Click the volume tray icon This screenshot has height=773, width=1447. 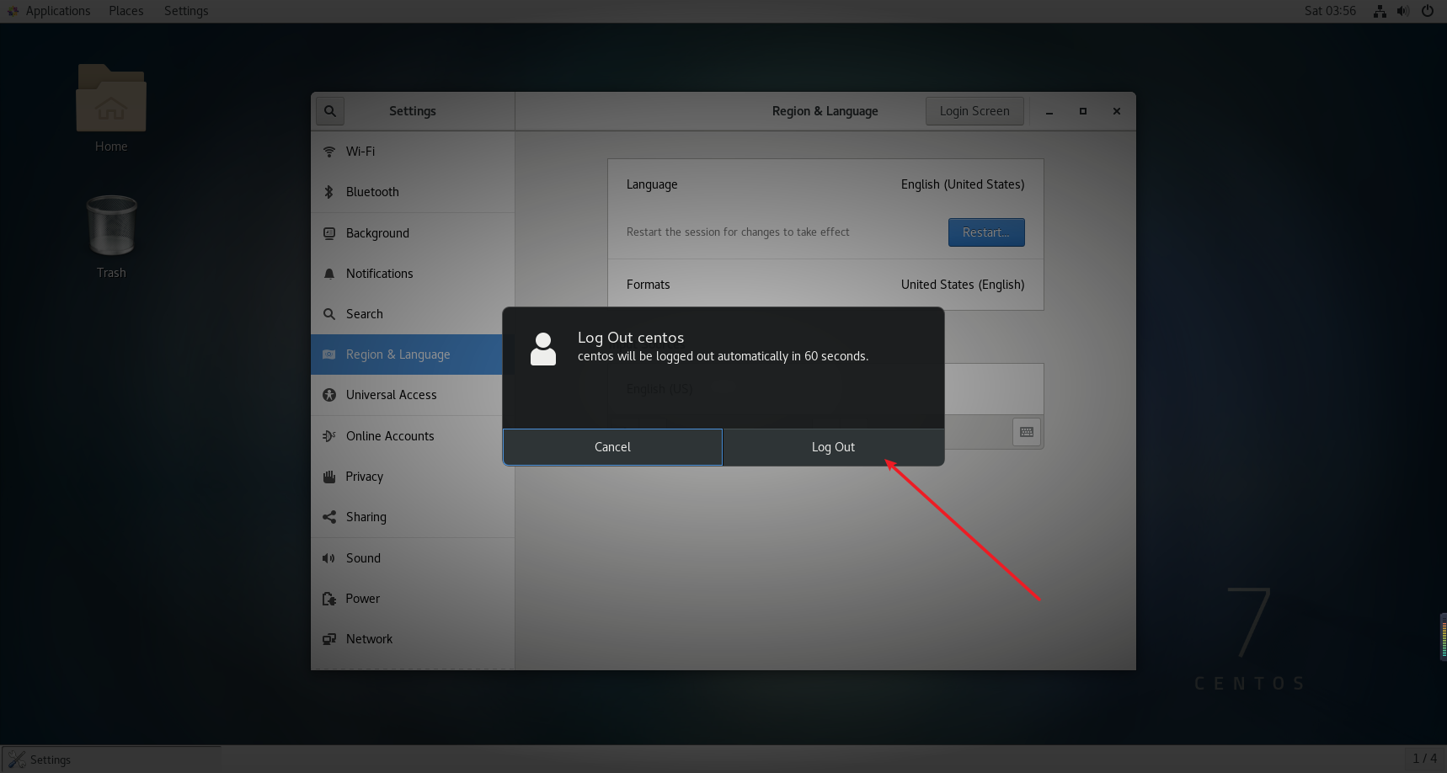click(1403, 11)
